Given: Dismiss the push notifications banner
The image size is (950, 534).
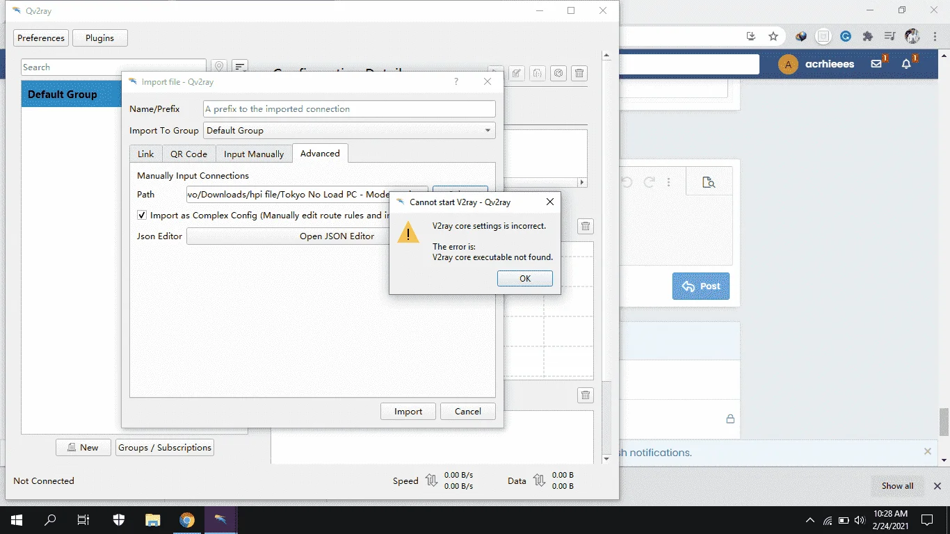Looking at the screenshot, I should (x=927, y=451).
